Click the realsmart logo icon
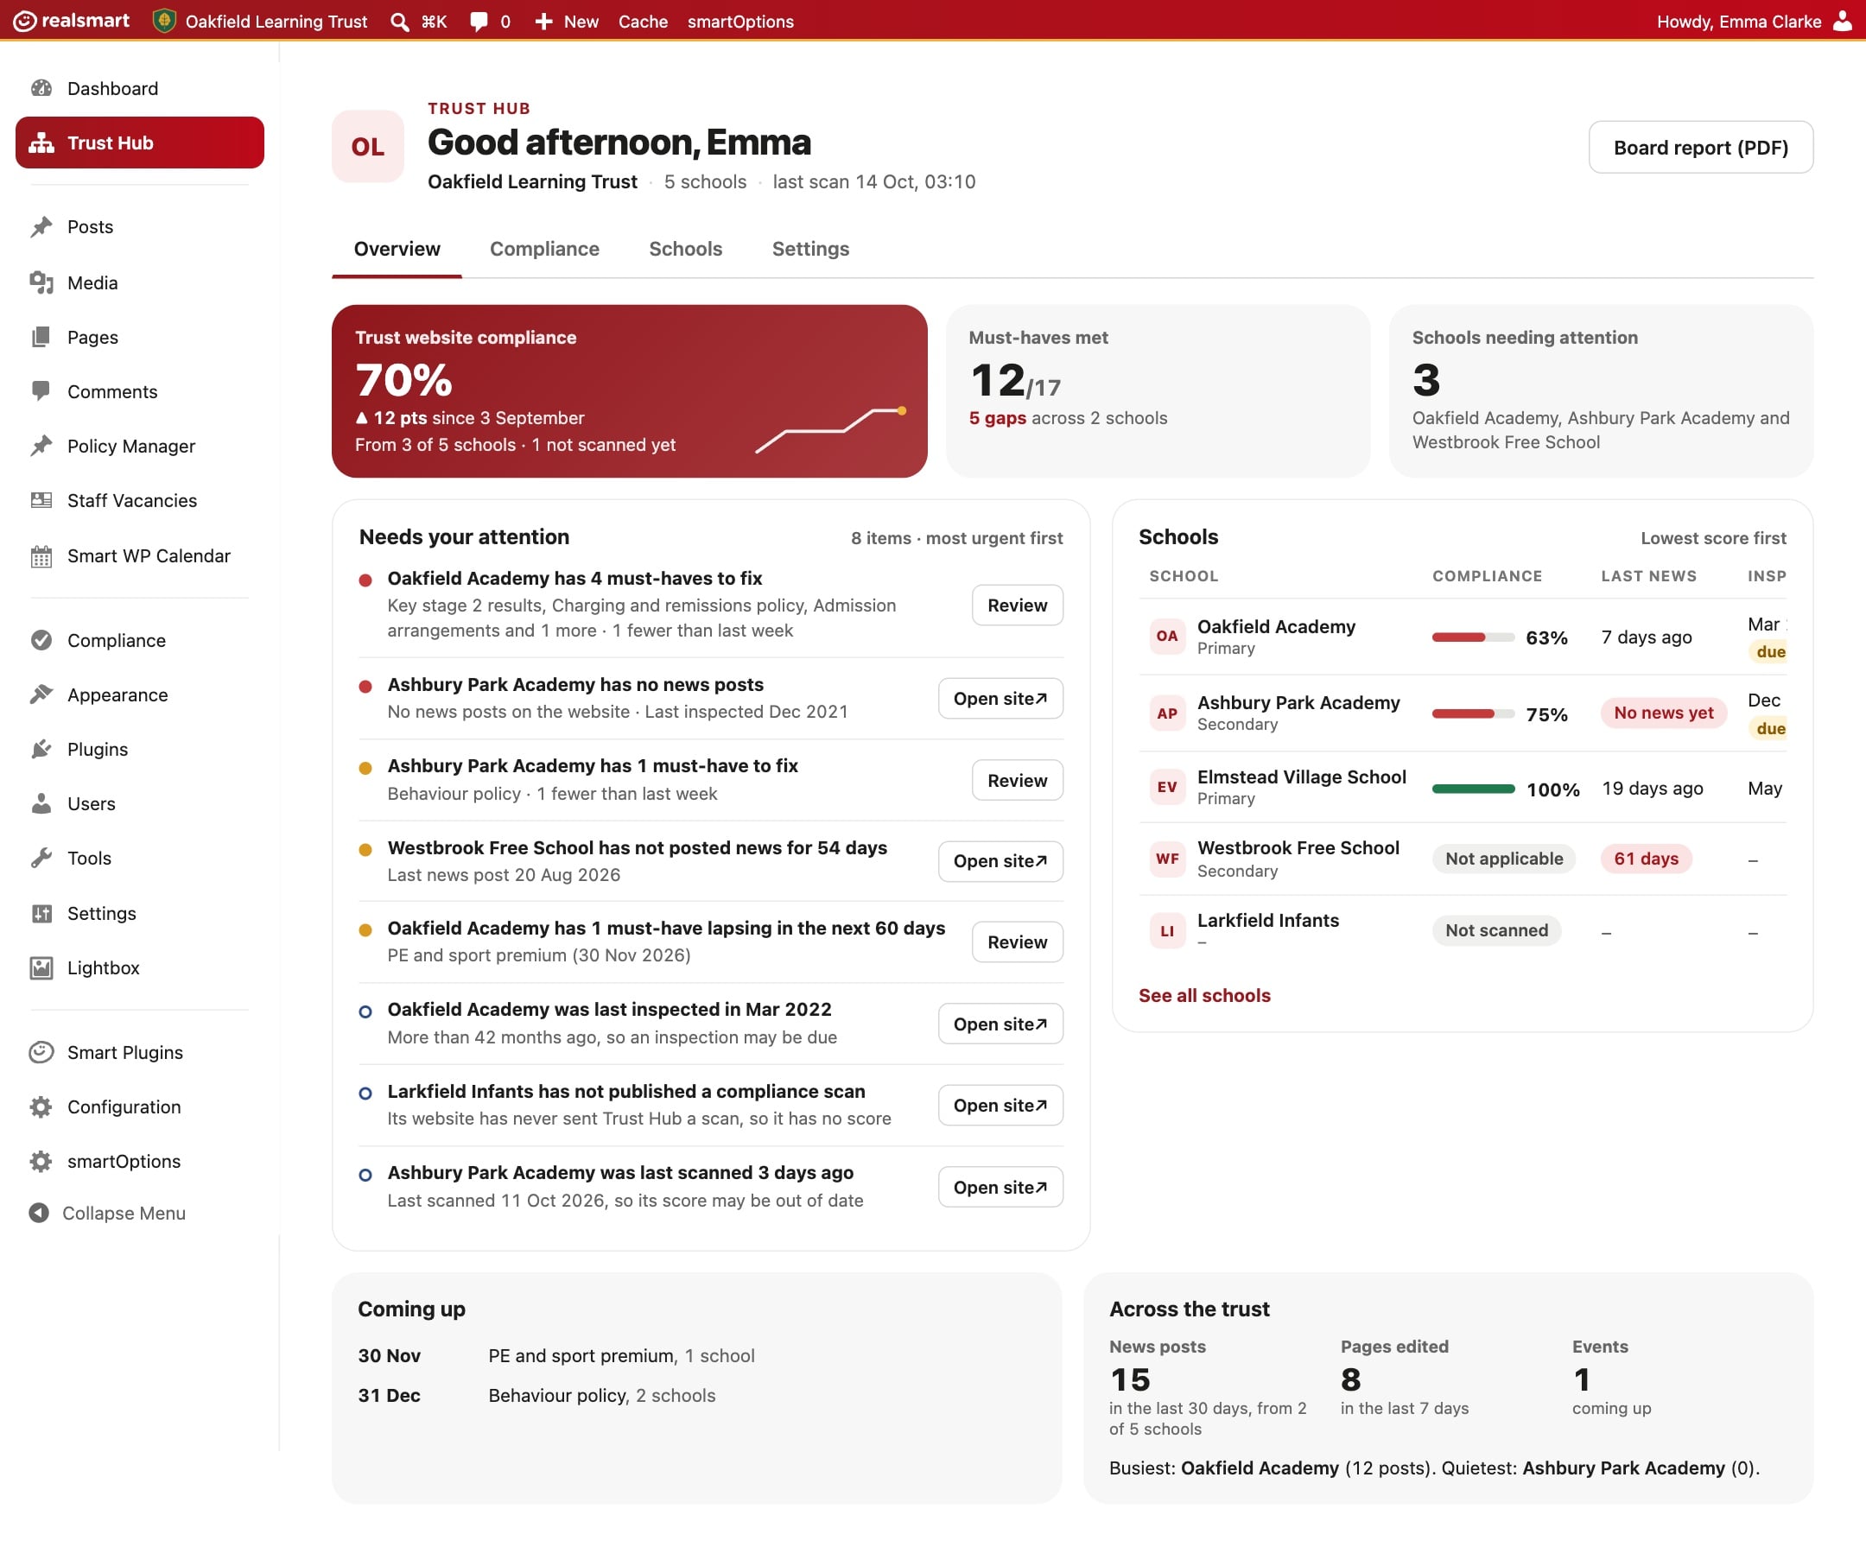 pos(25,21)
